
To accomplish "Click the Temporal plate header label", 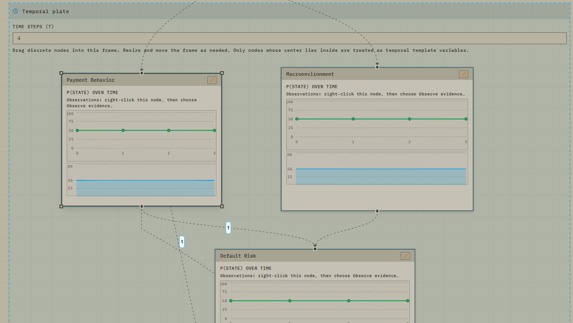I will point(46,11).
